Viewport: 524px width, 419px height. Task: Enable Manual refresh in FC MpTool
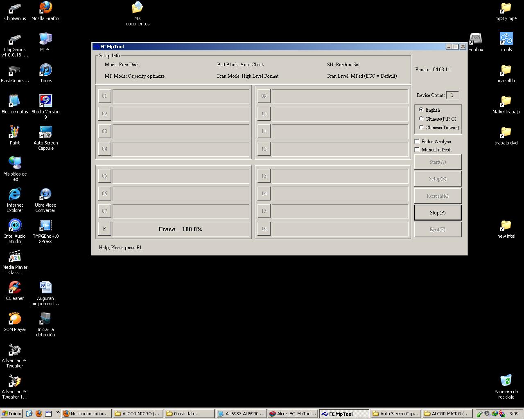[417, 149]
